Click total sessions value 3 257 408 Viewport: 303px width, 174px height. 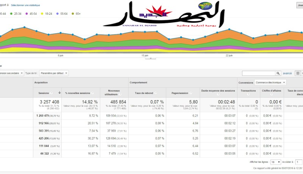50,102
